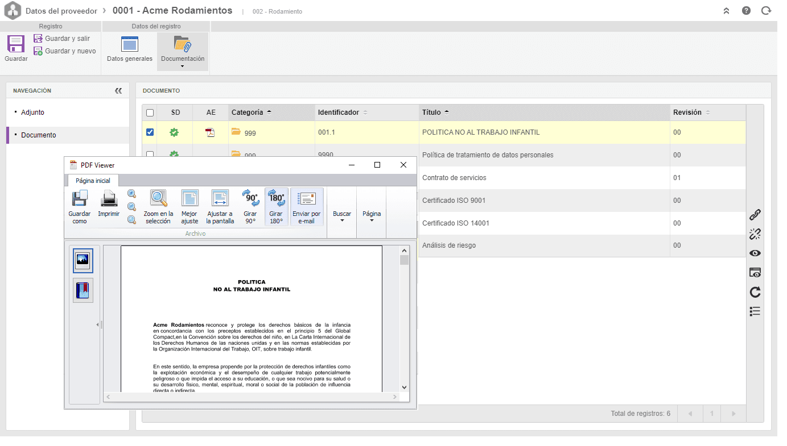
Task: Open the Página dropdown
Action: click(x=372, y=217)
